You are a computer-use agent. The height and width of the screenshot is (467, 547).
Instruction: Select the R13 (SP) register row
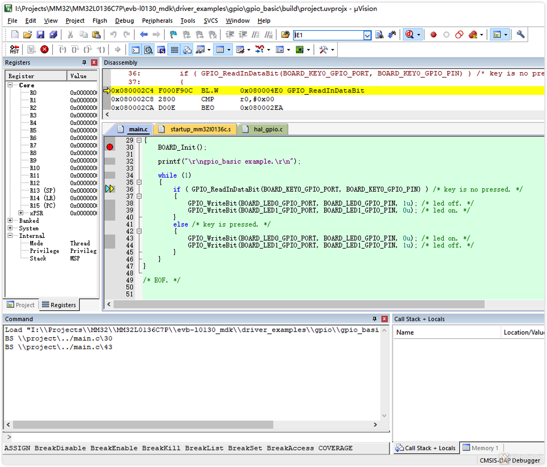point(51,190)
